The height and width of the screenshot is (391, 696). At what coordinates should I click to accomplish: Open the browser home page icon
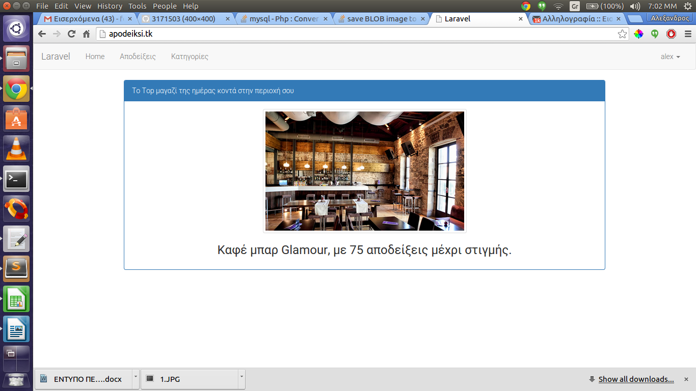(x=87, y=34)
